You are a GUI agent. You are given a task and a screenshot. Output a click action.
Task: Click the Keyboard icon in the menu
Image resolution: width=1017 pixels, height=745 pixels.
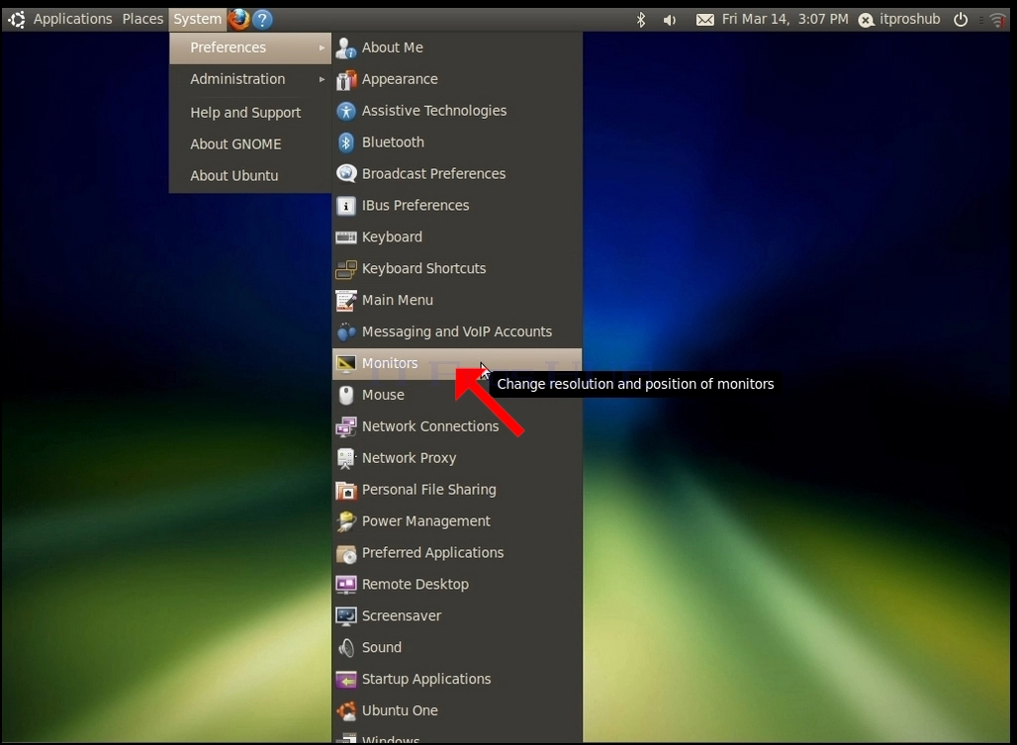point(345,237)
